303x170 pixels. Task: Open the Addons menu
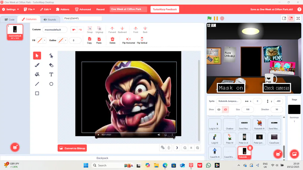tap(63, 9)
